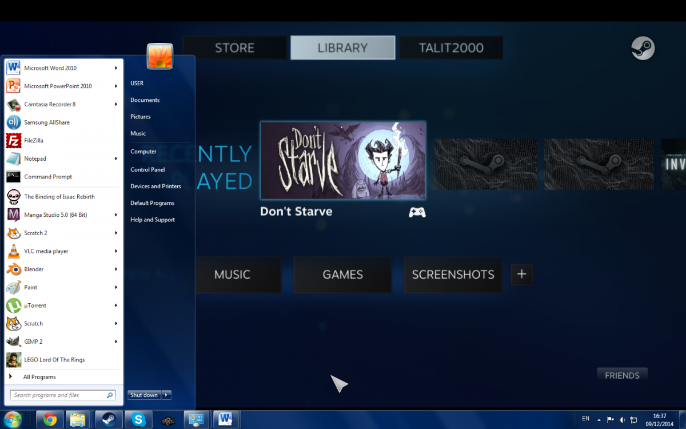686x429 pixels.
Task: Open Skype from the taskbar
Action: click(x=138, y=420)
